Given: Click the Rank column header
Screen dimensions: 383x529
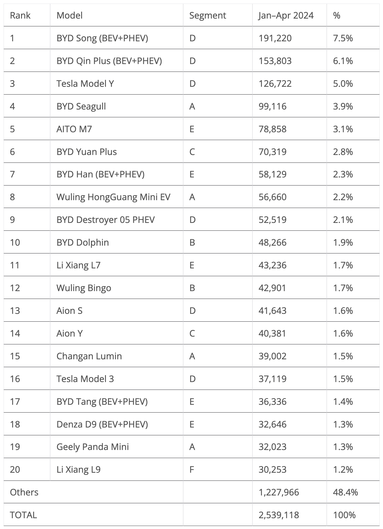Looking at the screenshot, I should tap(20, 16).
